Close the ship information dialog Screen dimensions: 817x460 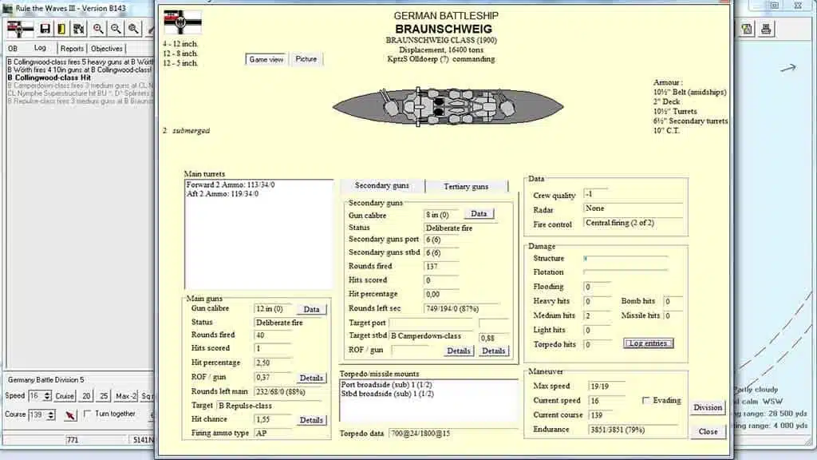coord(708,432)
